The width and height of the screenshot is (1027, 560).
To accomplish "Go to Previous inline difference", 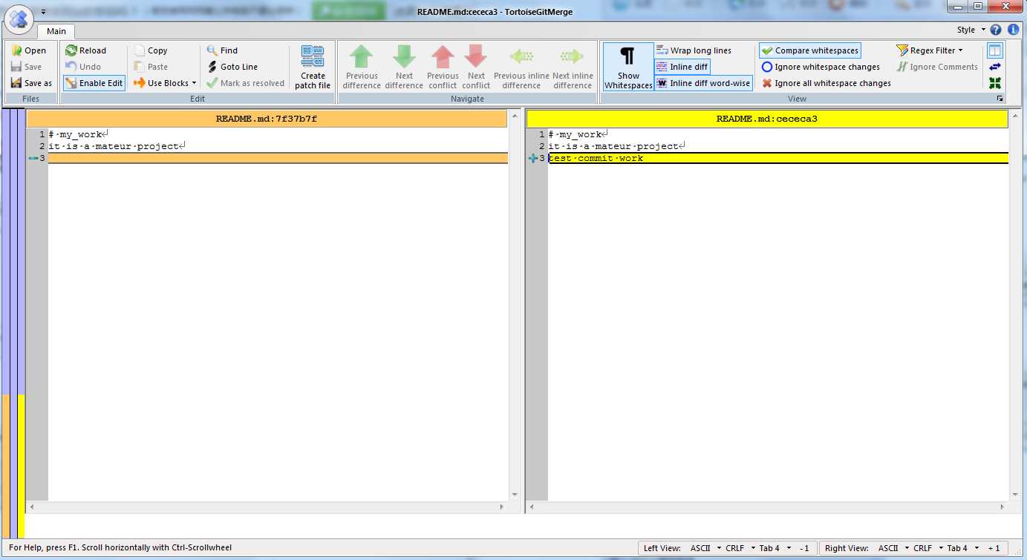I will [521, 67].
